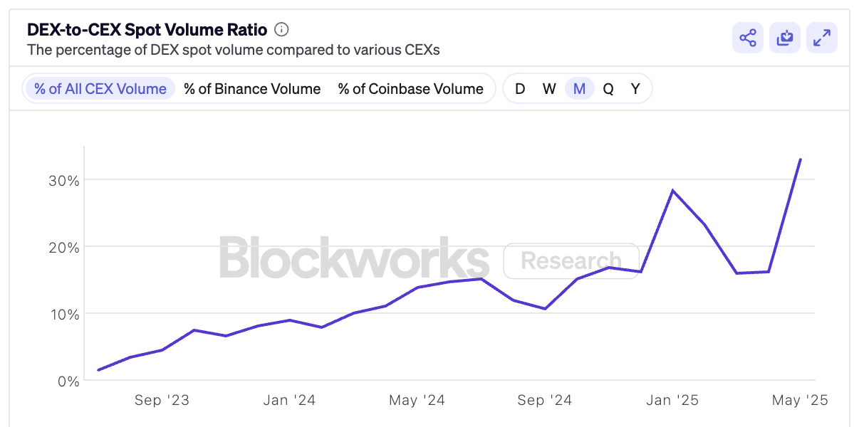Click the M monthly interval option

pos(578,88)
